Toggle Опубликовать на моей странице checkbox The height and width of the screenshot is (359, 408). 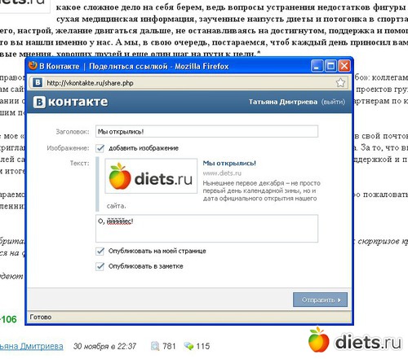coord(100,251)
